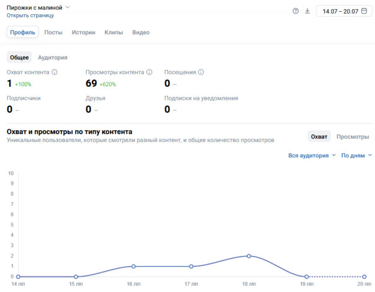The image size is (375, 292).
Task: Open the Видео tab
Action: (141, 32)
